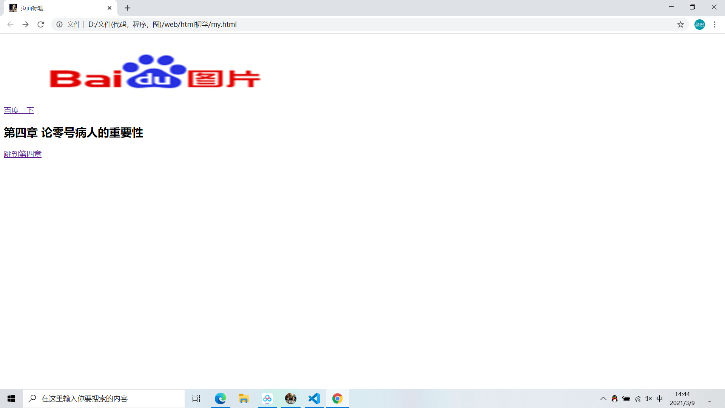
Task: Click the 跳到第四章 link
Action: 22,154
